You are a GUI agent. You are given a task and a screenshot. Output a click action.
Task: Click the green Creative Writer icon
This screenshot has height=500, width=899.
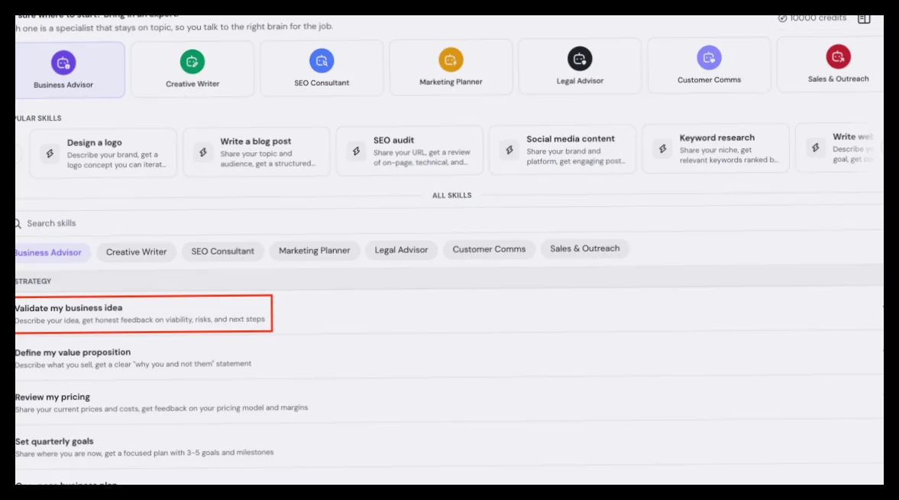coord(192,61)
